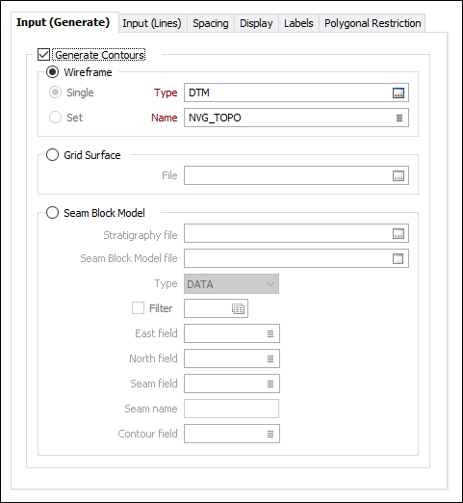The height and width of the screenshot is (503, 463).
Task: Enable the Filter checkbox
Action: point(138,308)
